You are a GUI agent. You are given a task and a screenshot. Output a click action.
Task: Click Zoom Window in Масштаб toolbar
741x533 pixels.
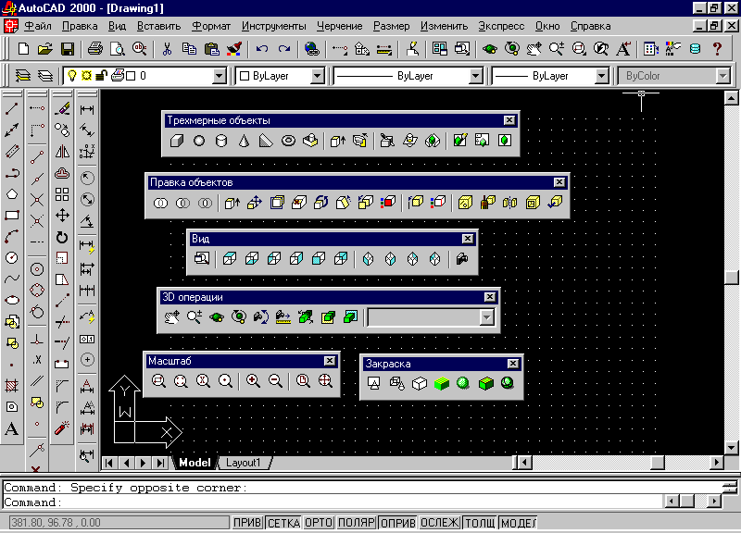tap(158, 381)
